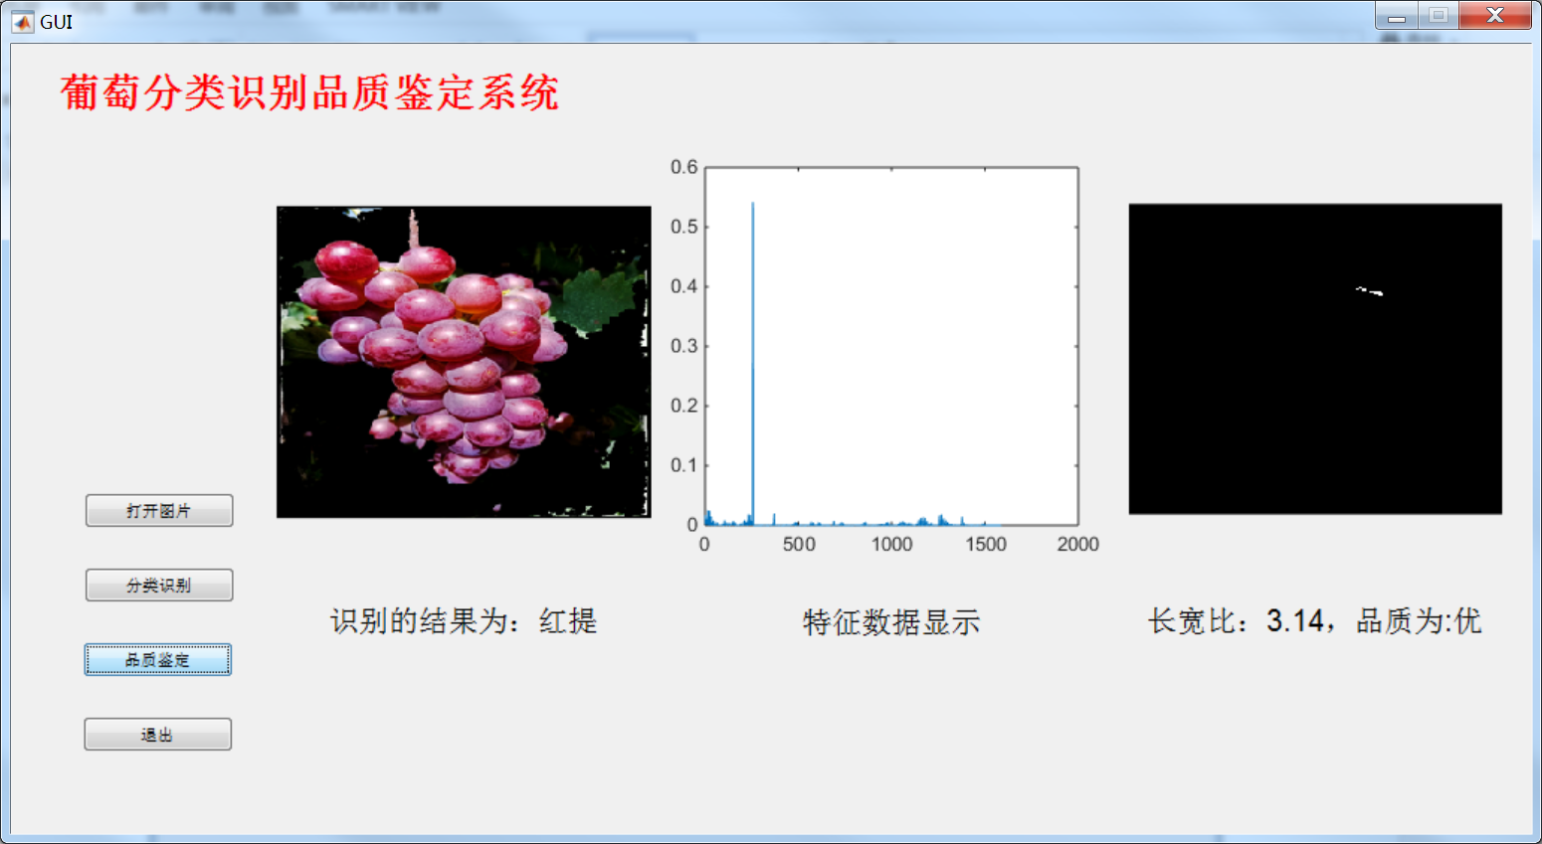Start 品质鉴定 quality evaluation

tap(158, 659)
